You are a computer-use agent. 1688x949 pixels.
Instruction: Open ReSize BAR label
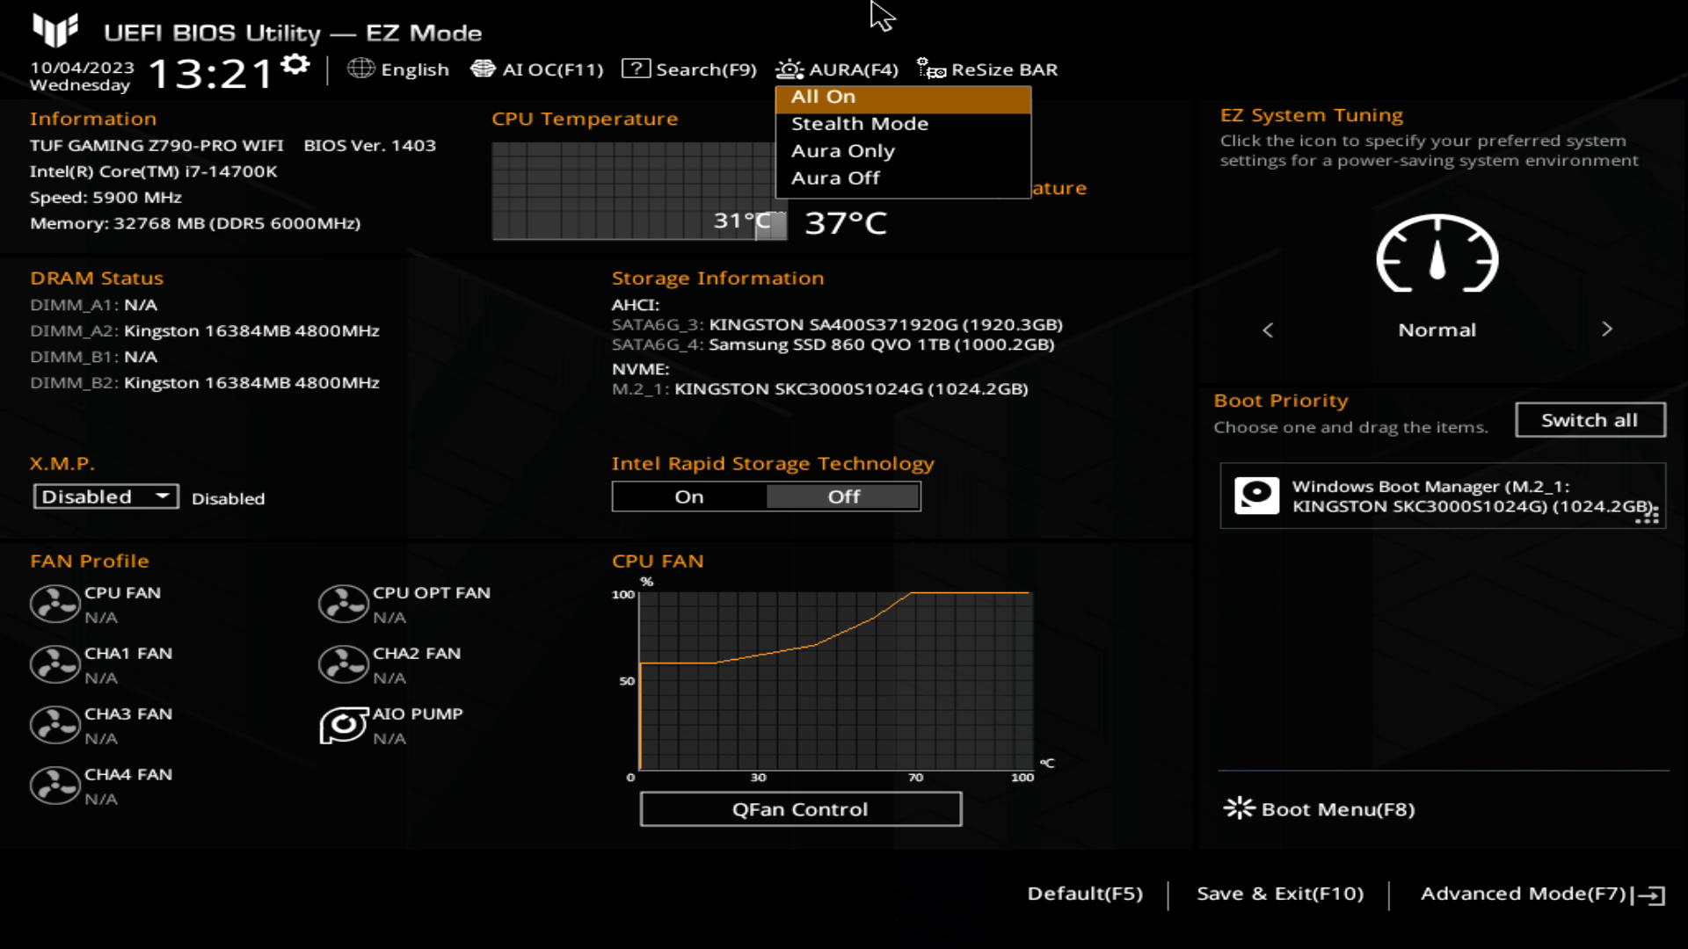pyautogui.click(x=1004, y=69)
